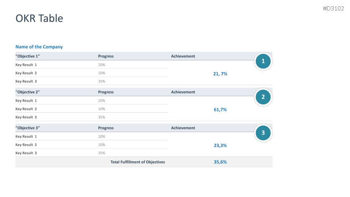Click the 35,6% total fulfillment value

[x=220, y=162]
